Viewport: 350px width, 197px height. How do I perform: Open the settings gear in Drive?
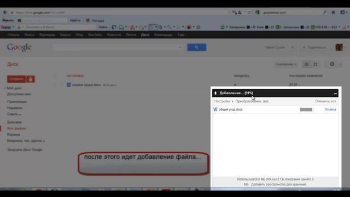332,64
